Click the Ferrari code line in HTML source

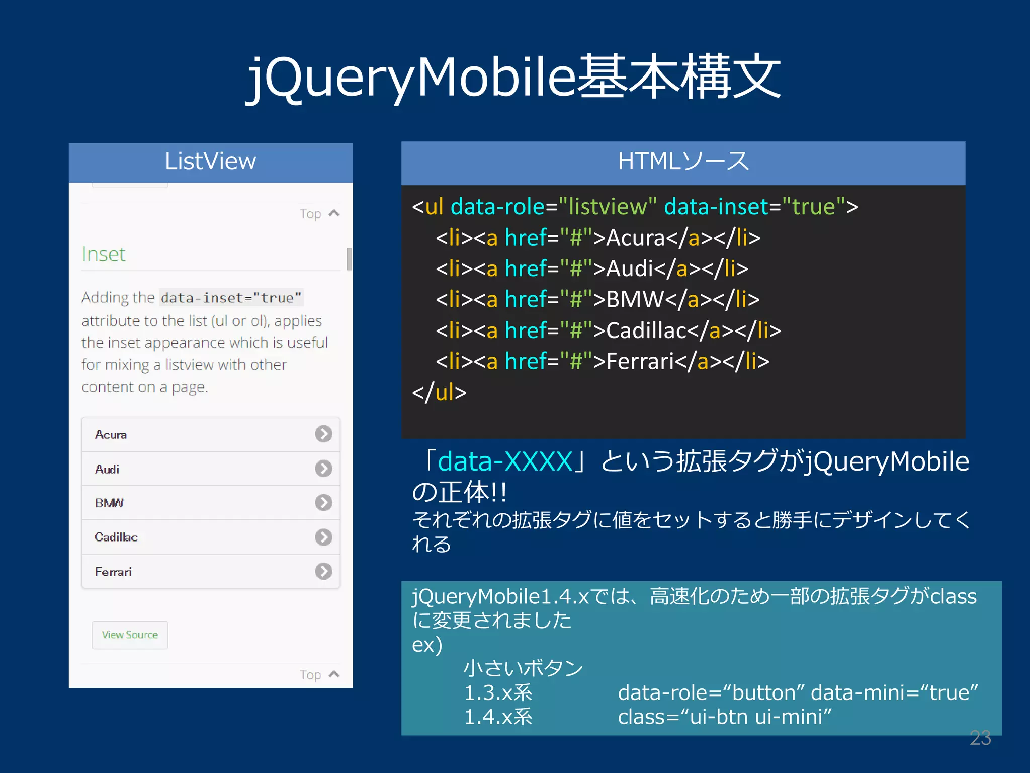point(603,361)
